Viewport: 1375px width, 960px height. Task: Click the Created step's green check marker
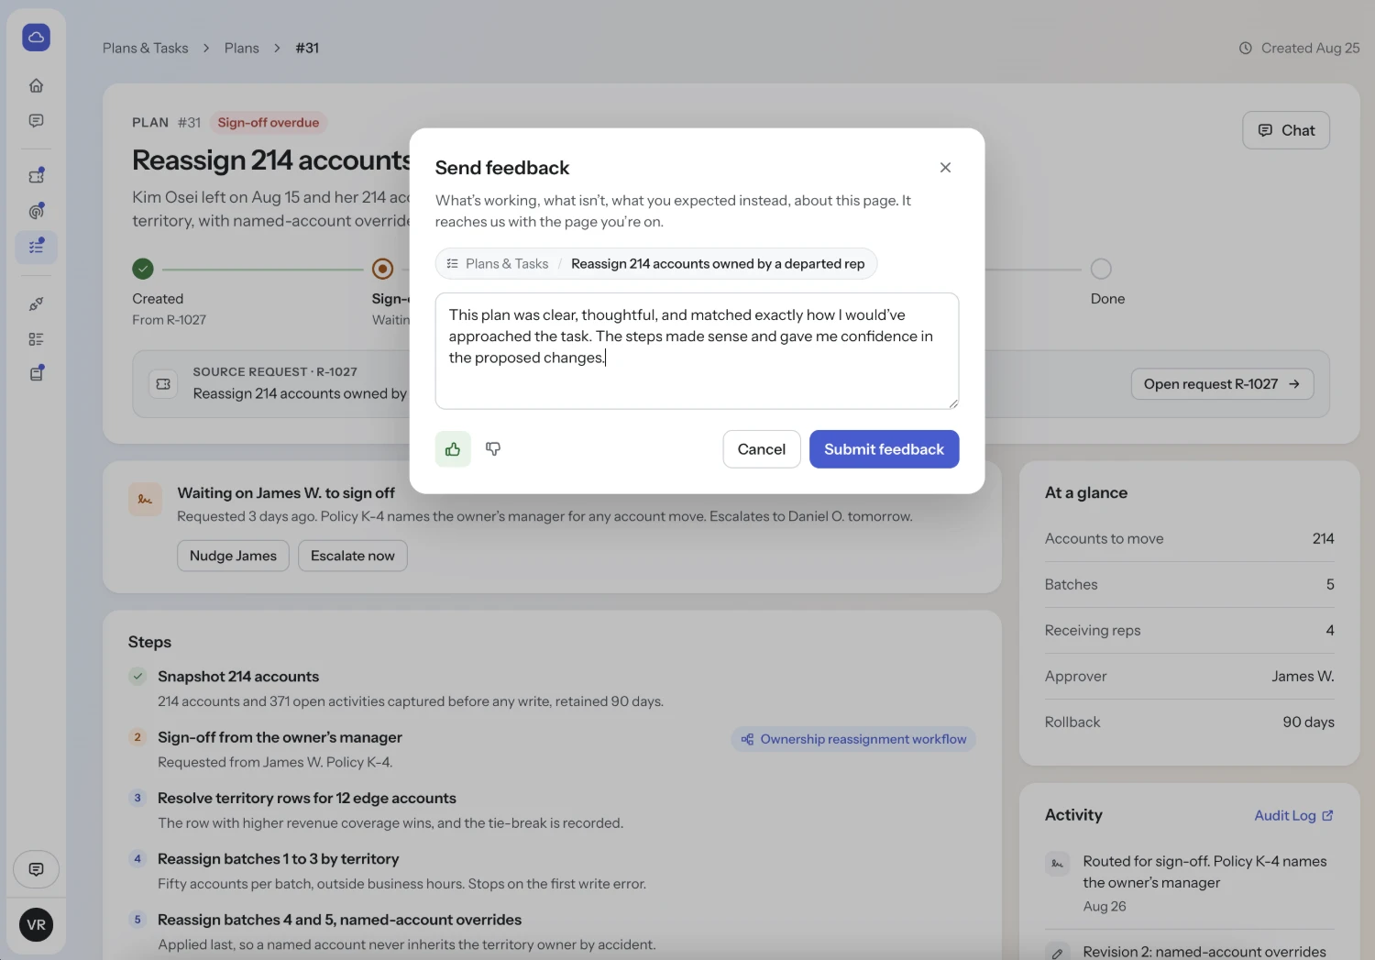pyautogui.click(x=143, y=269)
